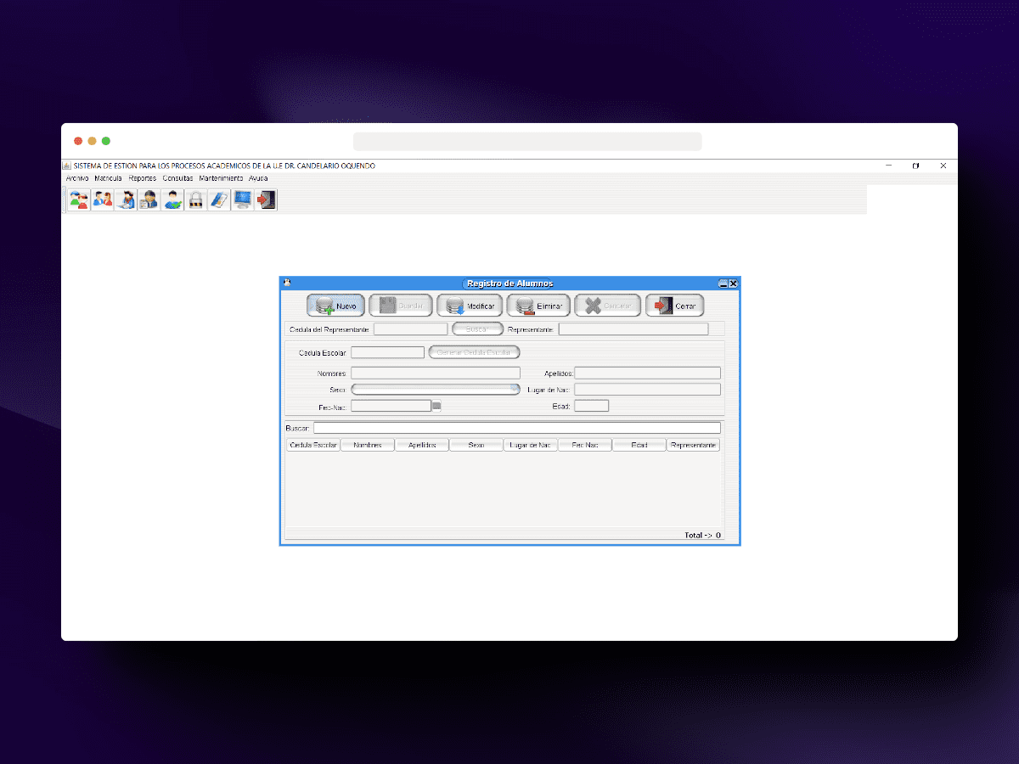
Task: Click the padlock icon in the toolbar
Action: tap(196, 200)
